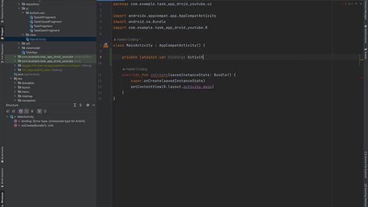Collapse MainActivity node in Structure tree
The width and height of the screenshot is (368, 207).
point(7,117)
